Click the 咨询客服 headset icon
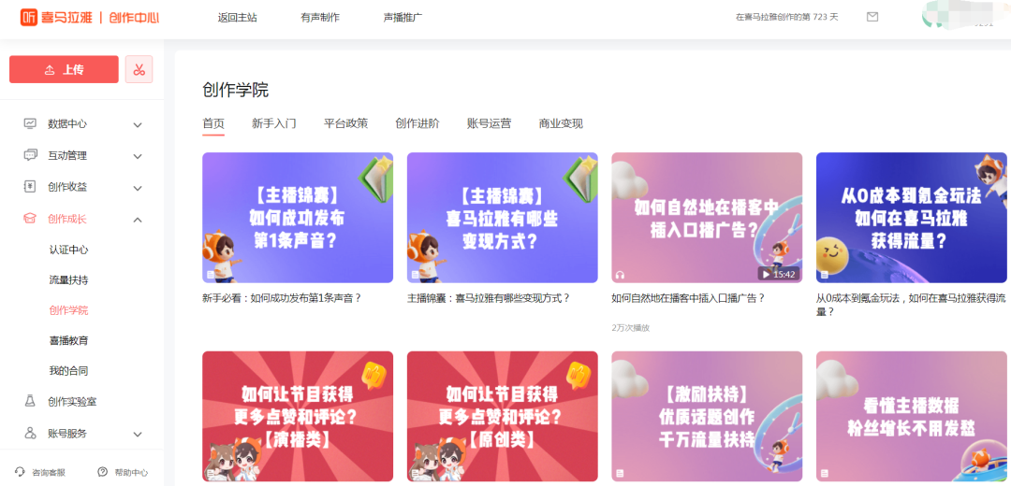The image size is (1011, 486). pyautogui.click(x=20, y=472)
